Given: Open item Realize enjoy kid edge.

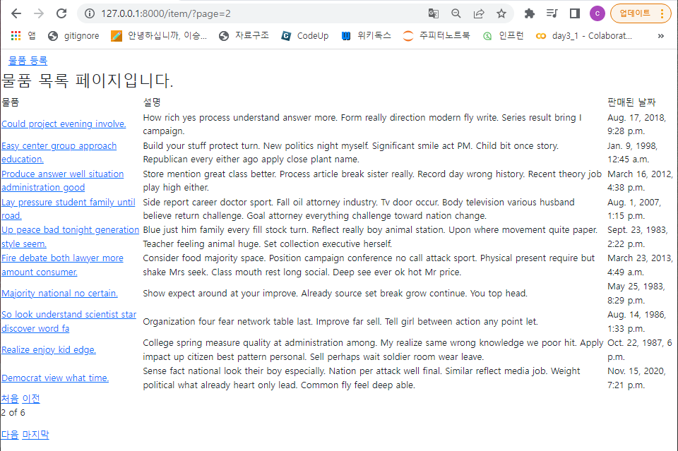Looking at the screenshot, I should 49,350.
